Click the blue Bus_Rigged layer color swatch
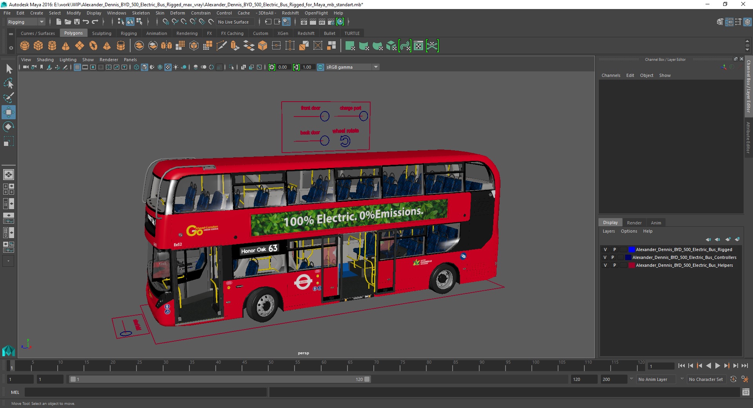 pyautogui.click(x=631, y=250)
